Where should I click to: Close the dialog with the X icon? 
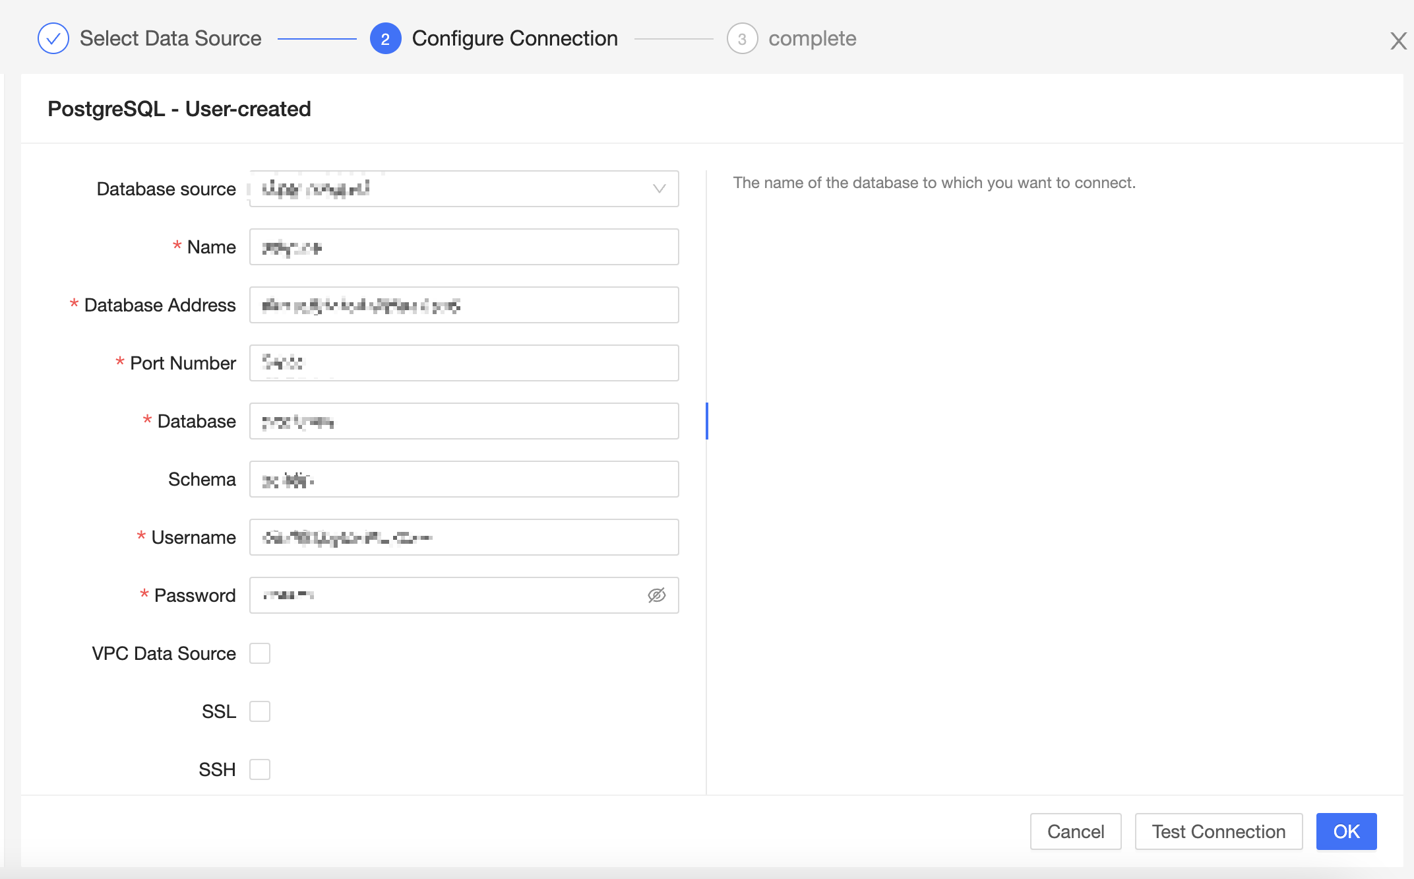1398,41
